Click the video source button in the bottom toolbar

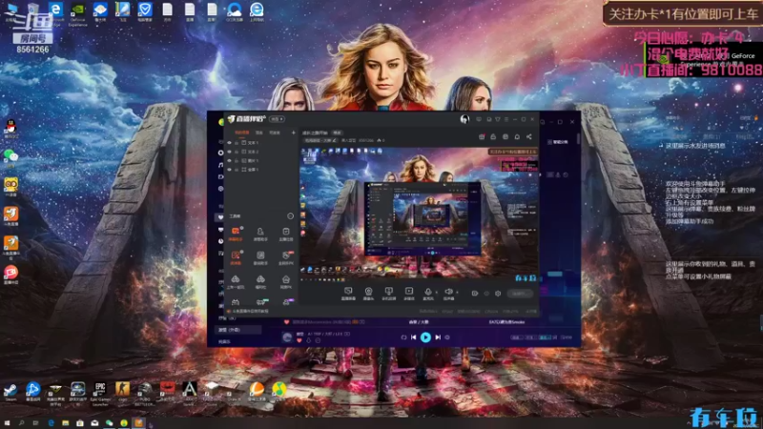tap(409, 294)
